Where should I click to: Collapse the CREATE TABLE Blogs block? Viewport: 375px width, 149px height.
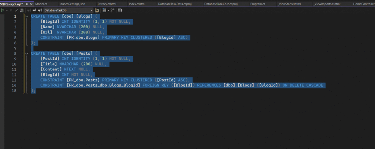(x=27, y=17)
